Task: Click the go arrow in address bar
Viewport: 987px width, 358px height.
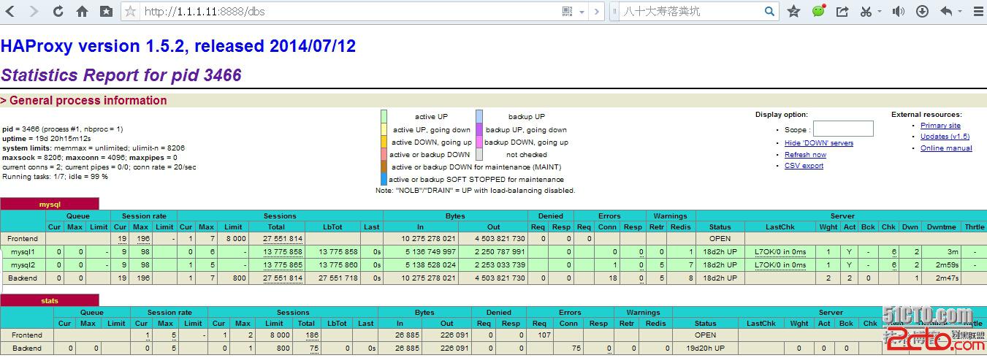Action: pos(596,11)
